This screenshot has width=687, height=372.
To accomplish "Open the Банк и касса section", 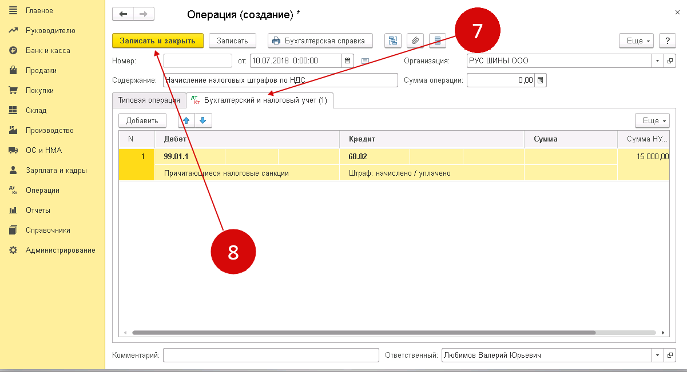I will [48, 51].
